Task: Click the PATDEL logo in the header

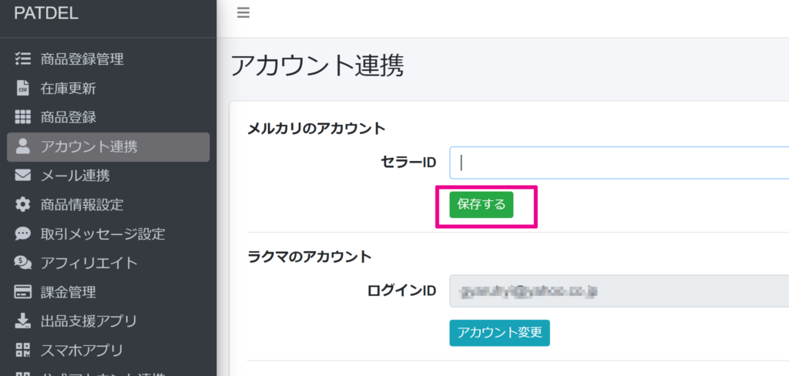Action: pos(46,13)
